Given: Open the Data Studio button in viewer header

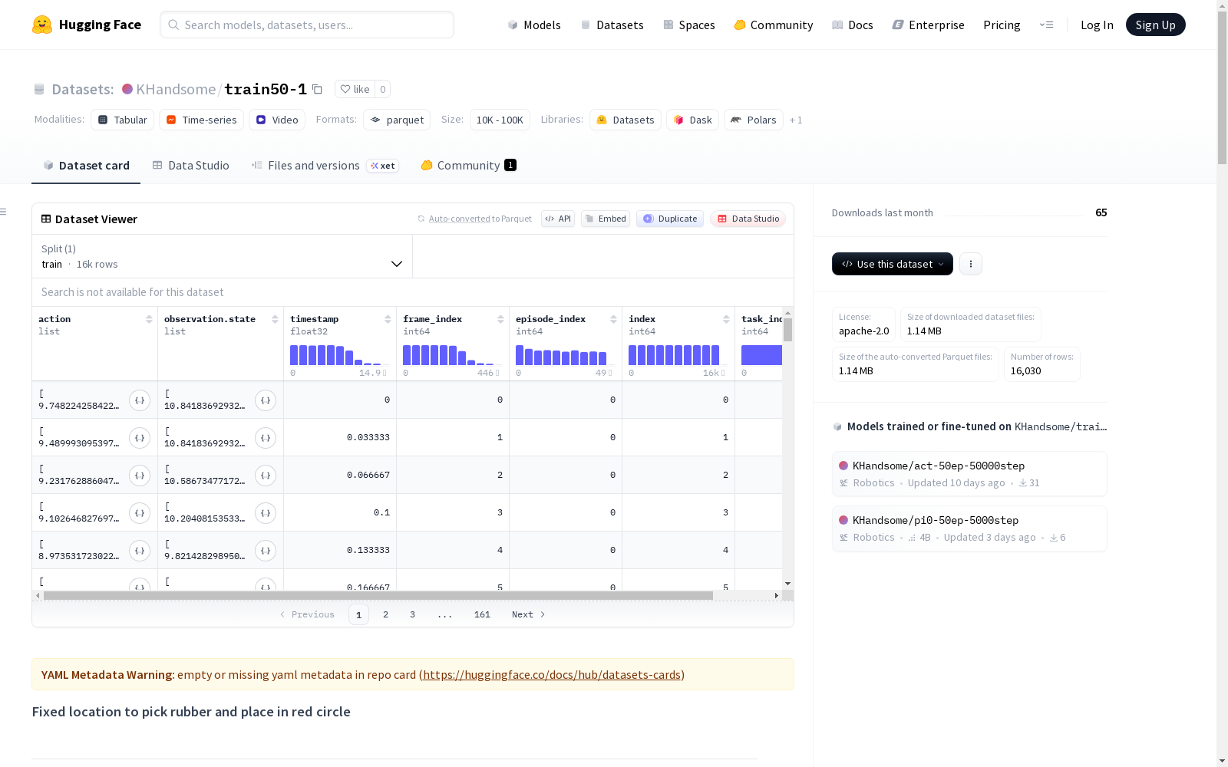Looking at the screenshot, I should 748,219.
